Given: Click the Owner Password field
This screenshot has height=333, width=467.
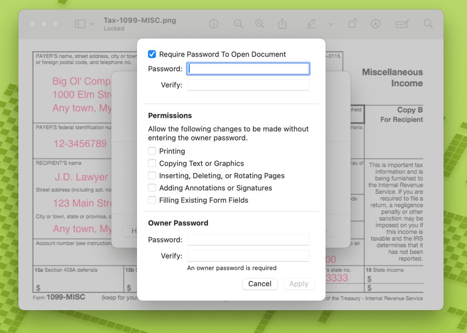Looking at the screenshot, I should [x=248, y=240].
